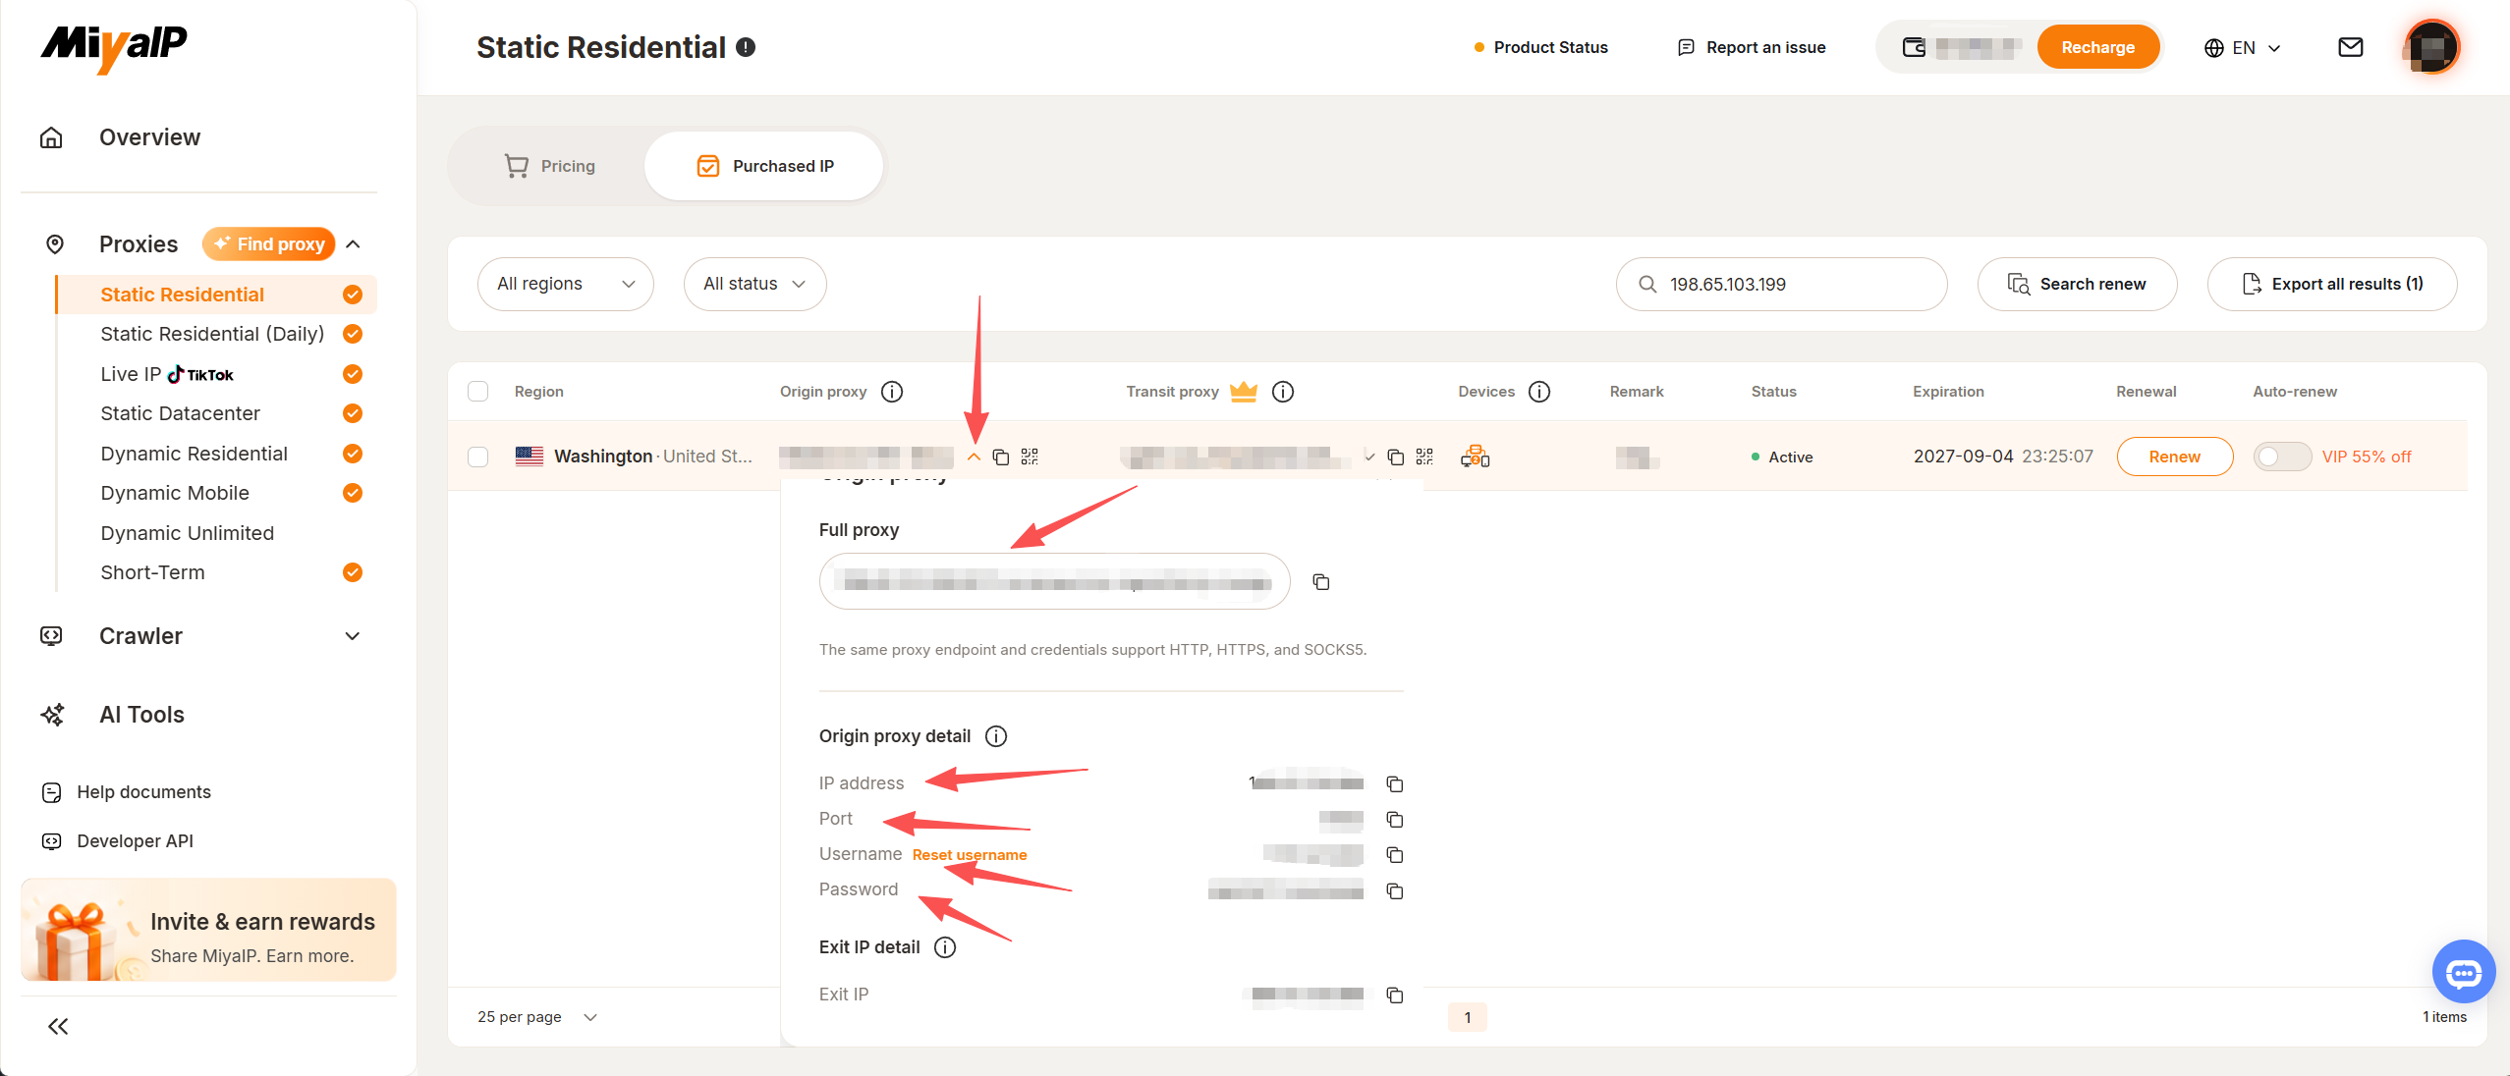Screen dimensions: 2510x1076
Task: Select Static Residential in sidebar
Action: tap(182, 295)
